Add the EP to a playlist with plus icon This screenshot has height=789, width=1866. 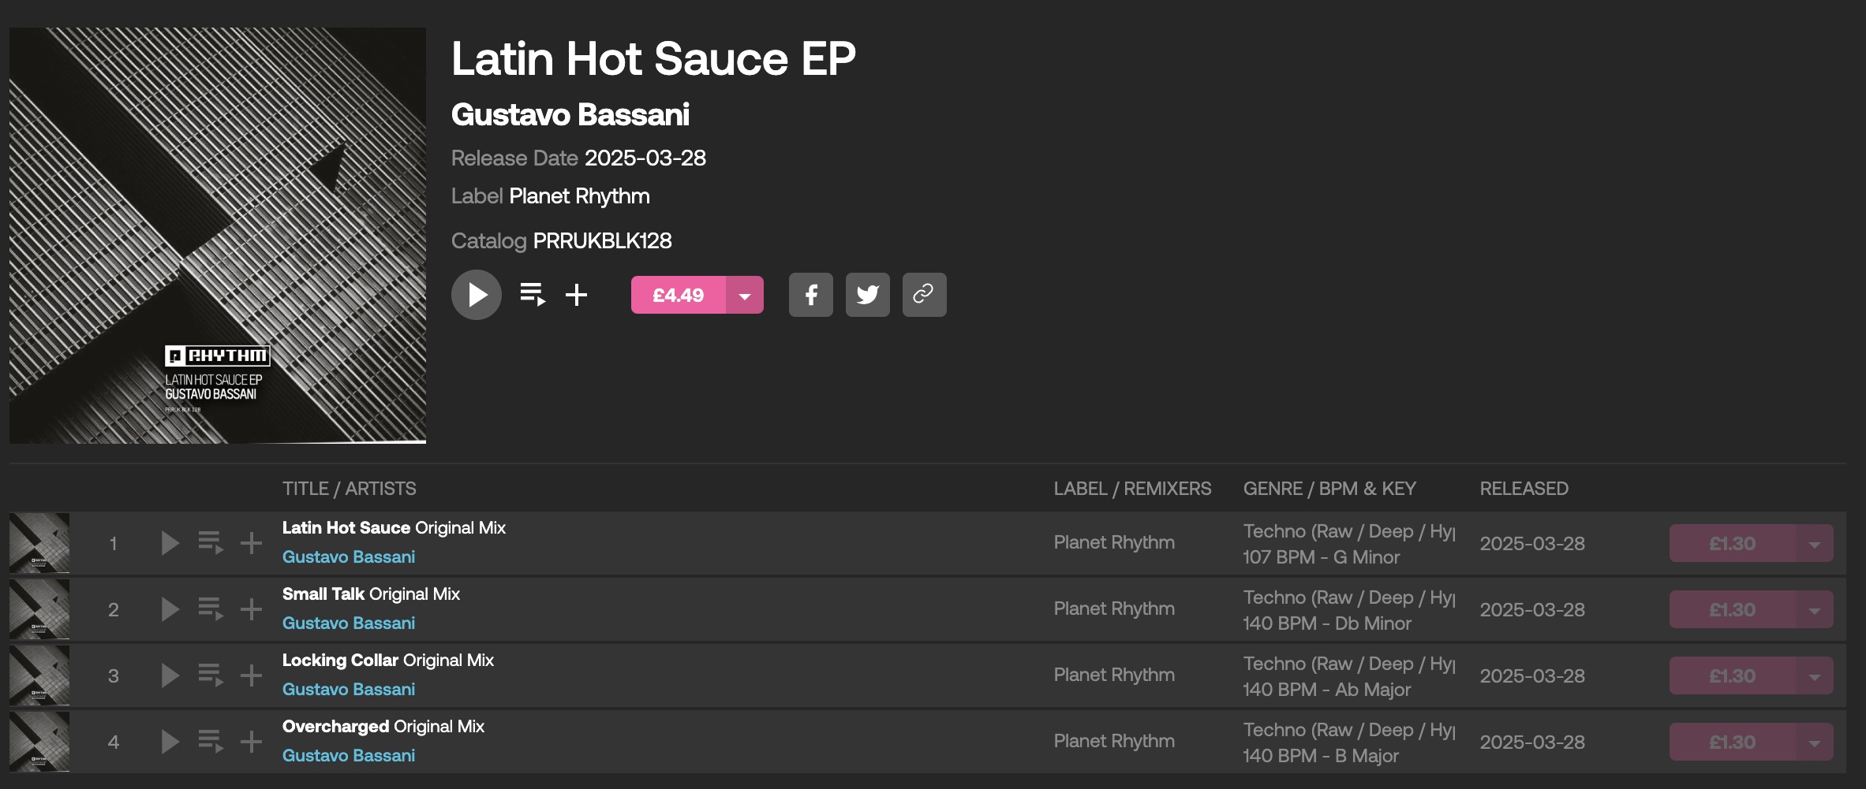point(577,295)
